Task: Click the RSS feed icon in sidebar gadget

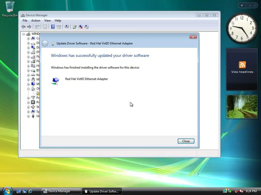Action: 242,65
